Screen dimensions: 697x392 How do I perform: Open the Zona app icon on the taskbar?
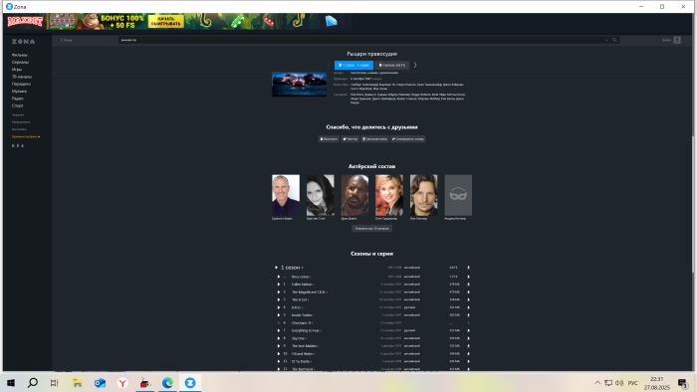tap(190, 383)
